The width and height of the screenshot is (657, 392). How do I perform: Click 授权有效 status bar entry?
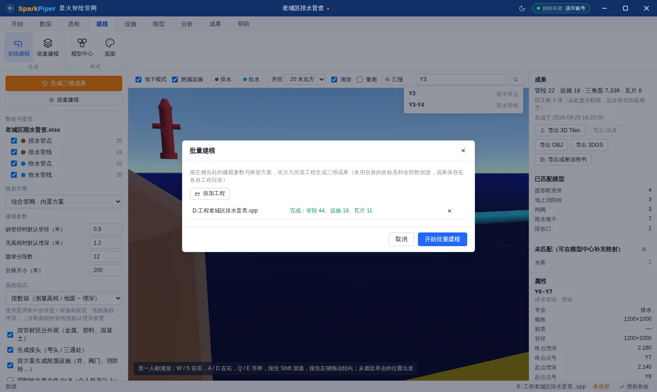pyautogui.click(x=634, y=387)
